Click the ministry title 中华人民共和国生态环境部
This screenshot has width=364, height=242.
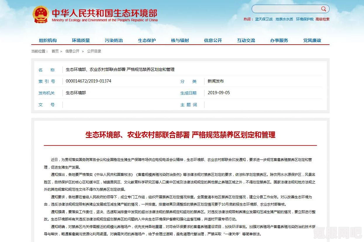pyautogui.click(x=104, y=13)
